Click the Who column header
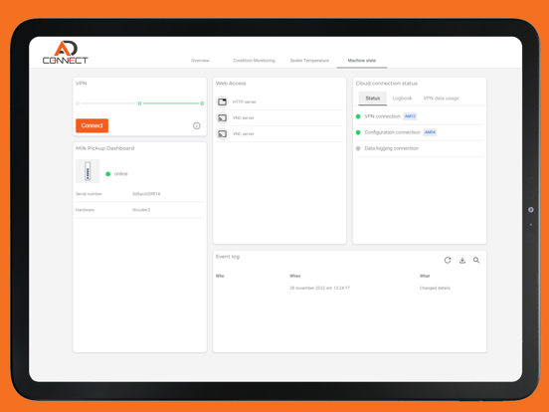Screen dimensions: 549x412 point(220,276)
